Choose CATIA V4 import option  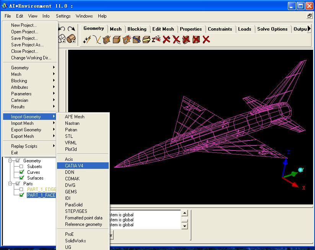[x=83, y=166]
